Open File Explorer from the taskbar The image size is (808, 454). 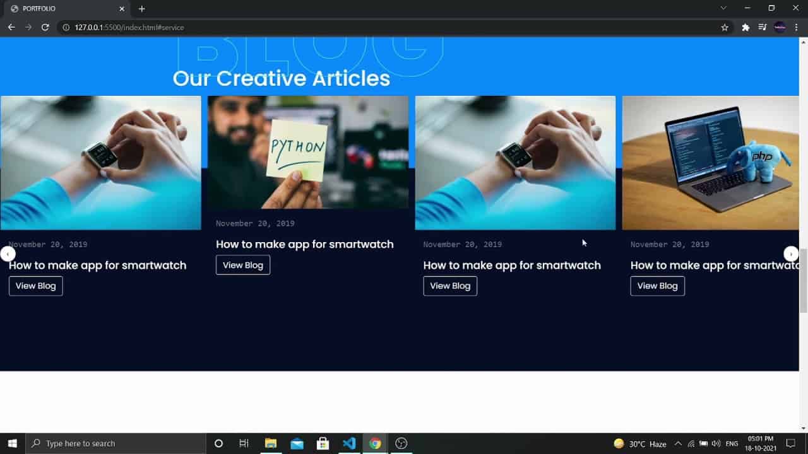tap(271, 443)
